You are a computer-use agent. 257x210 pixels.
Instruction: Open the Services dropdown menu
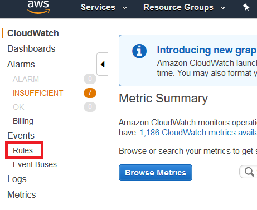point(104,7)
